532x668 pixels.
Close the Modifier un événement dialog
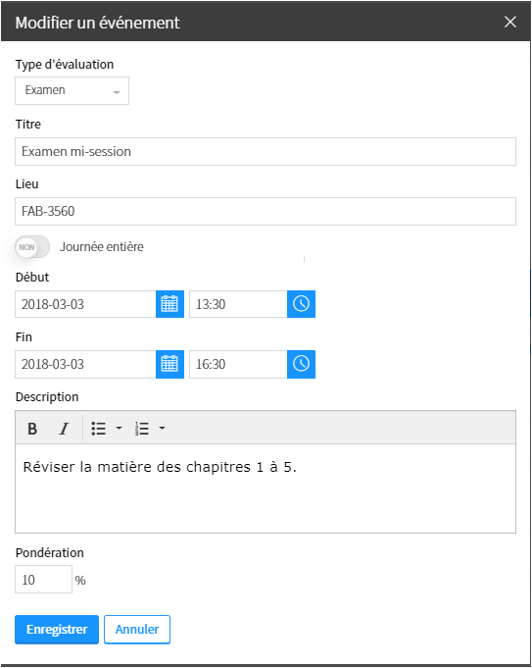pyautogui.click(x=510, y=23)
